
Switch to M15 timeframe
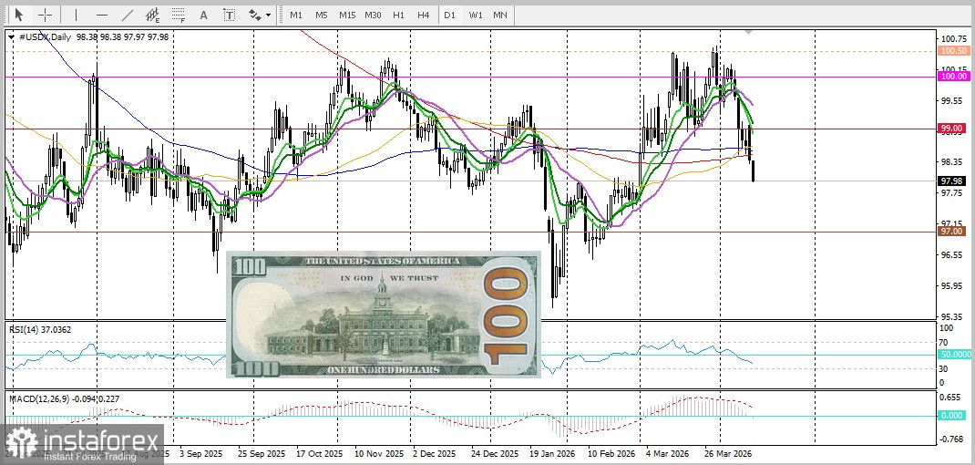pos(346,15)
